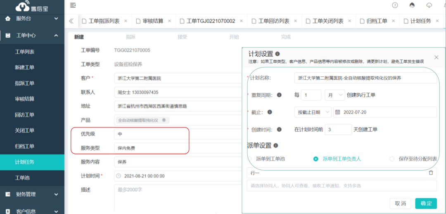
Task: Select 派单到工单池 radio option
Action: [250, 159]
